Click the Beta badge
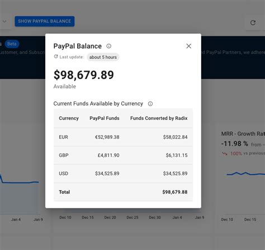This screenshot has width=265, height=250. (x=12, y=44)
